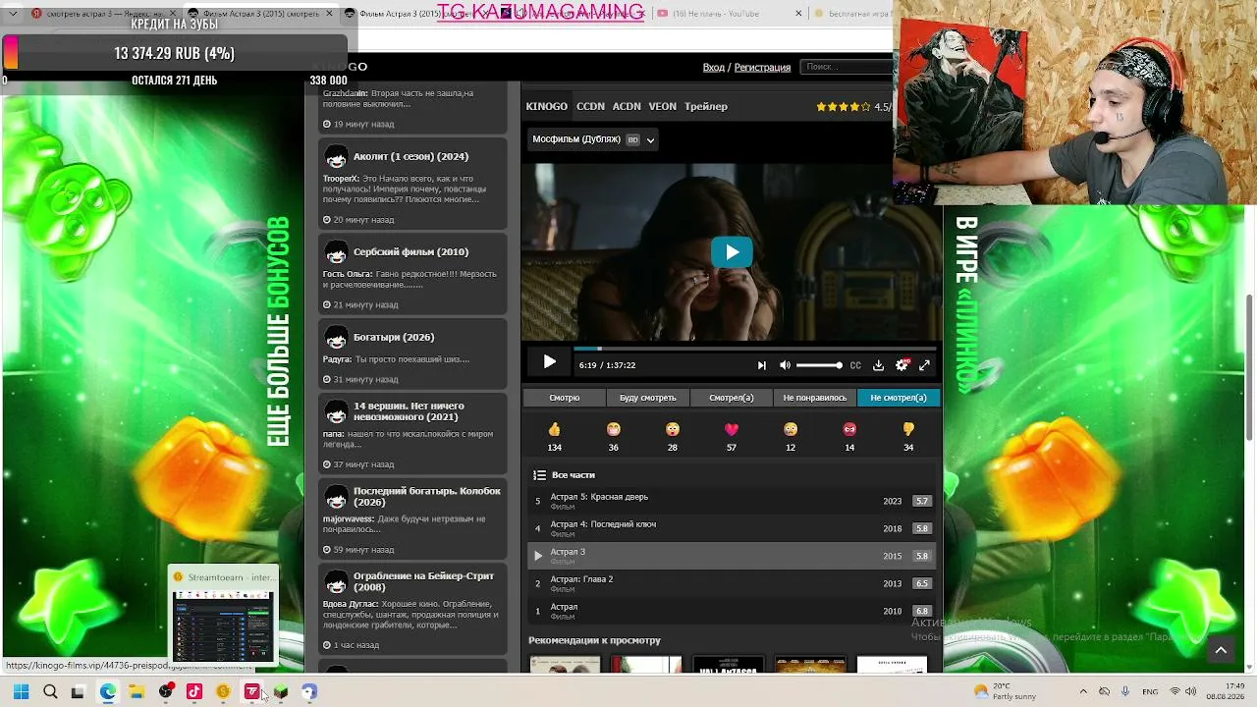The height and width of the screenshot is (707, 1257).
Task: Open Астрал: Глава 2 in parts list
Action: point(732,583)
